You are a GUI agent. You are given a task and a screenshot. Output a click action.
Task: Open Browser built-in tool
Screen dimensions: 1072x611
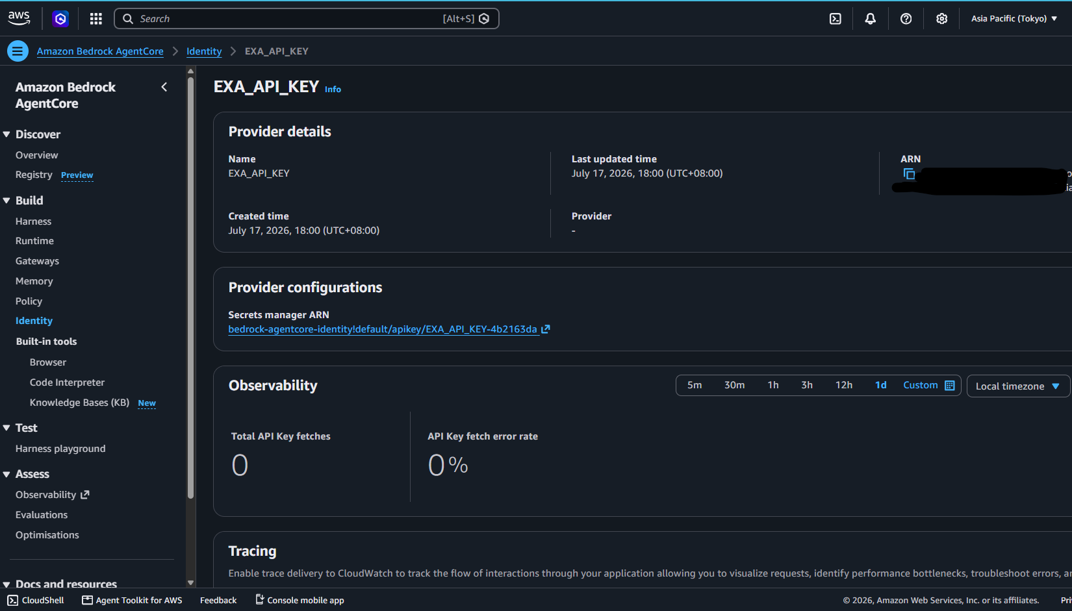point(48,362)
